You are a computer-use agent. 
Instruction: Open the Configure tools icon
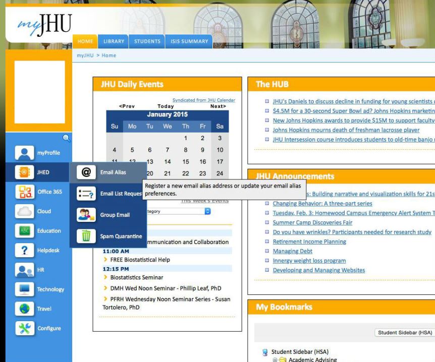24,328
